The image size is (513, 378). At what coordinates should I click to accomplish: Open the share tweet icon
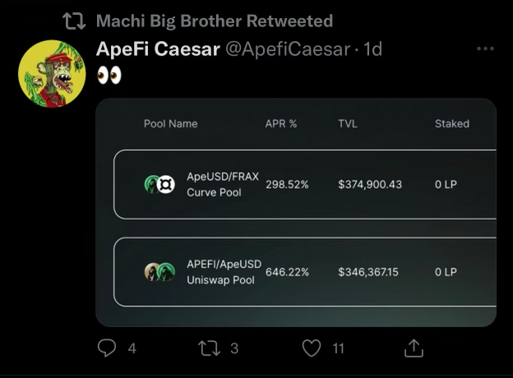pos(414,348)
